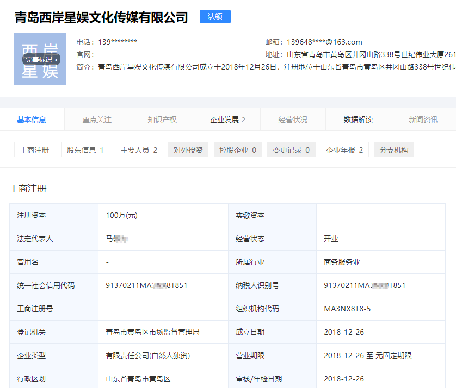Click the 西岸星娱 company logo thumbnail
This screenshot has width=456, height=388.
(40, 59)
